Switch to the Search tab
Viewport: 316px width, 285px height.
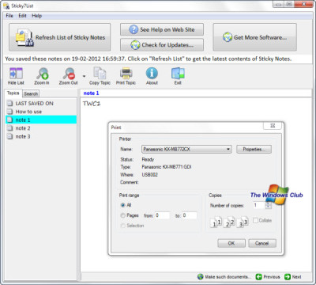click(31, 93)
